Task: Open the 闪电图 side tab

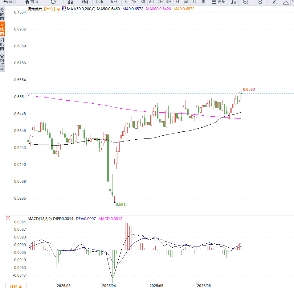Action: 2,44
